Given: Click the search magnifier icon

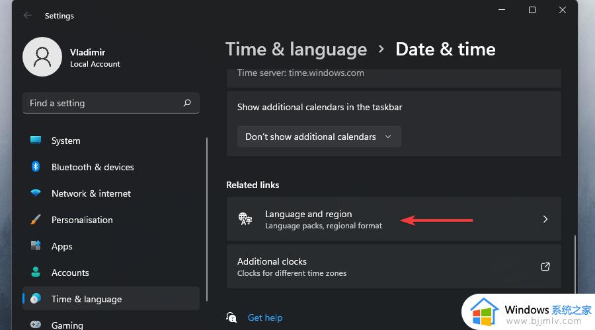Looking at the screenshot, I should (187, 103).
